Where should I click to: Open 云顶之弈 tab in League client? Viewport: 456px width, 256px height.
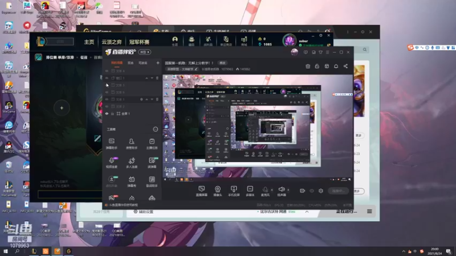tap(112, 42)
